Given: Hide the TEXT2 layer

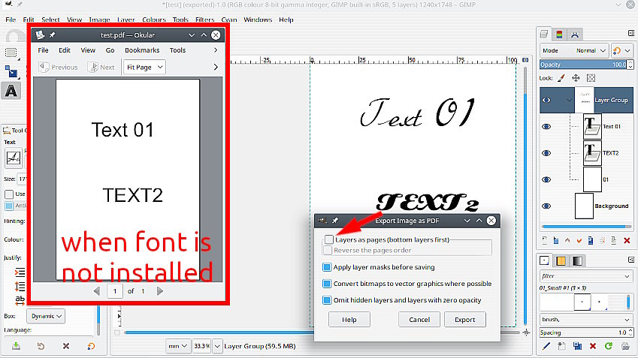Looking at the screenshot, I should [546, 153].
